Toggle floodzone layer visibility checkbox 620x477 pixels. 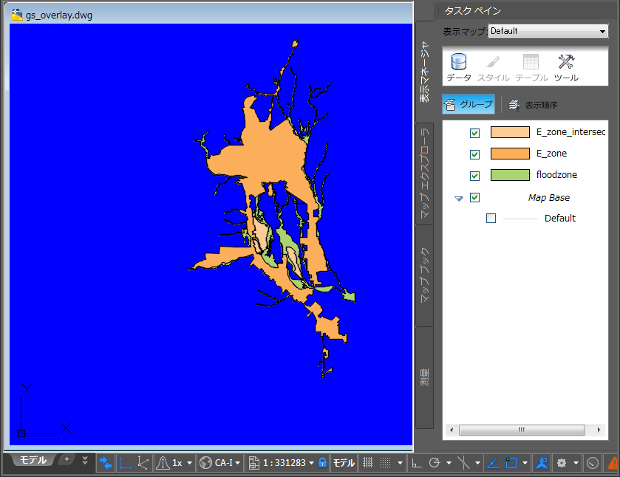(474, 176)
